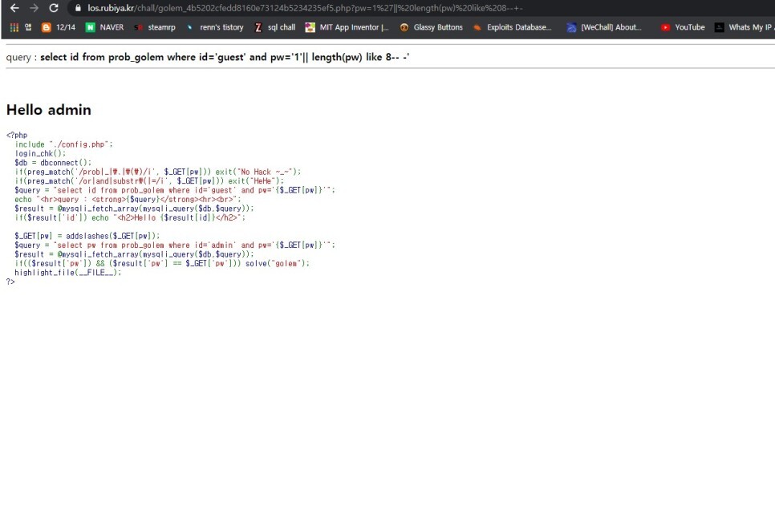Image resolution: width=775 pixels, height=519 pixels.
Task: Go back with the browser back arrow
Action: tap(14, 8)
